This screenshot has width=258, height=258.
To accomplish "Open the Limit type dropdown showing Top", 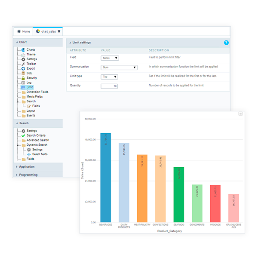I will click(109, 77).
